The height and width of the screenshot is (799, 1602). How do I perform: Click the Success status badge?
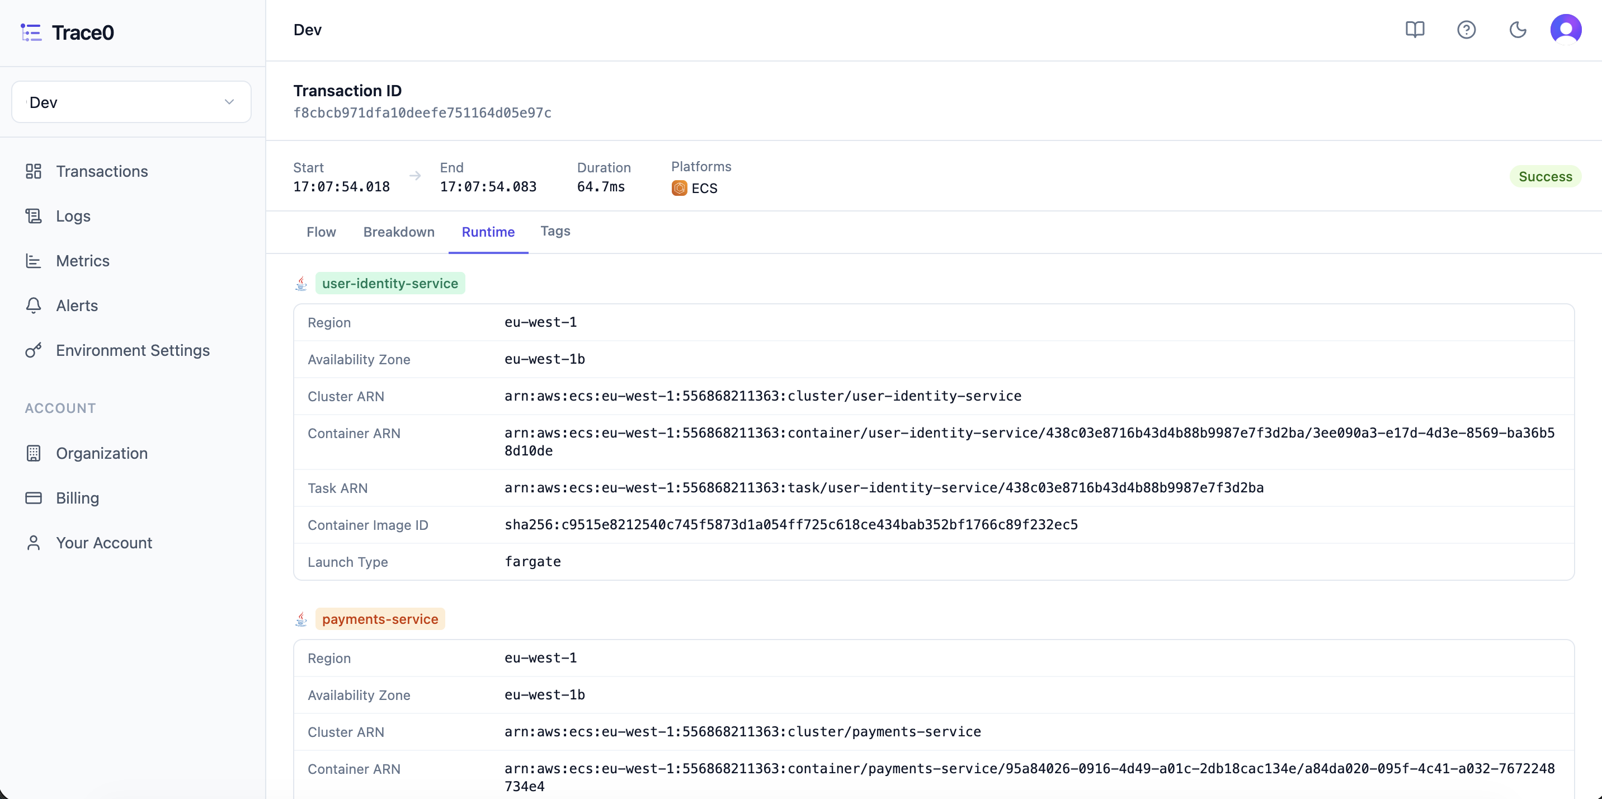(1546, 176)
